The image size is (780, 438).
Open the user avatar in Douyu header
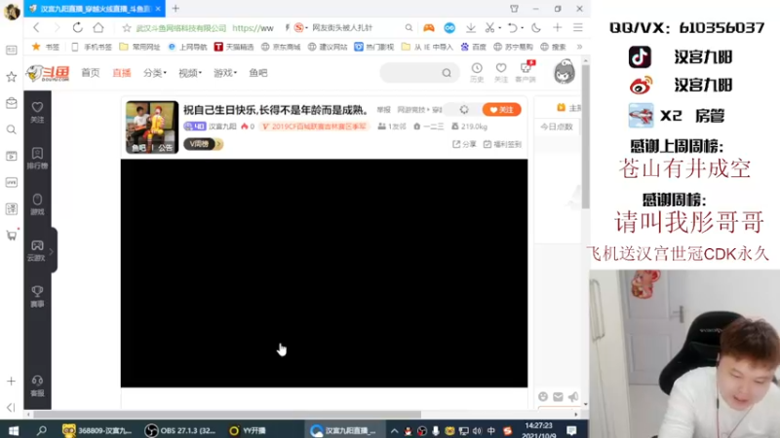565,71
